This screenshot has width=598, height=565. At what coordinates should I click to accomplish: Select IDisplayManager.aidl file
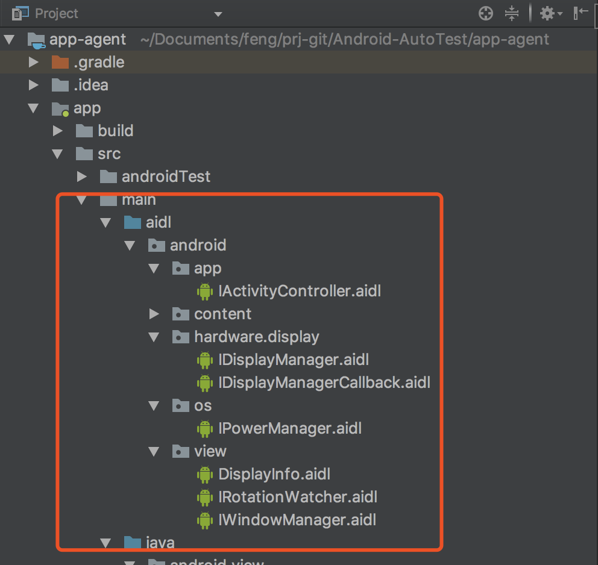coord(293,360)
